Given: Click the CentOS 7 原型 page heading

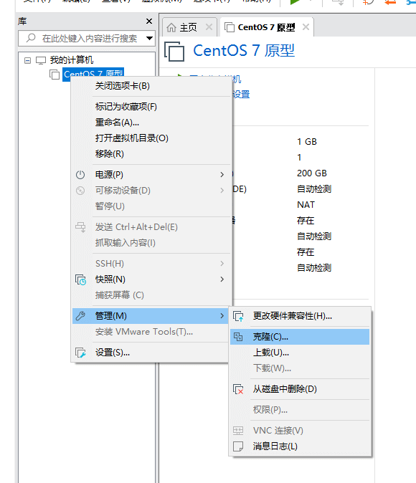Looking at the screenshot, I should (244, 51).
